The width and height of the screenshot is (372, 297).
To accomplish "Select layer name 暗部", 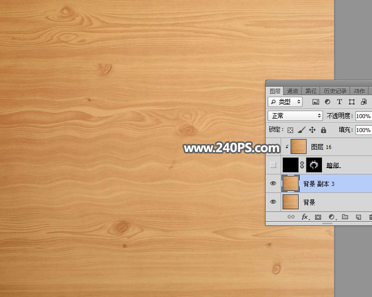I will (x=334, y=165).
